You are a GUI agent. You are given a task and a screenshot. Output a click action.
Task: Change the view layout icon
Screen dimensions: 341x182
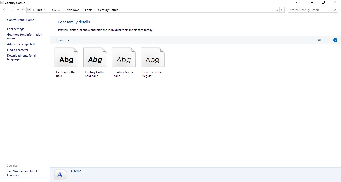click(x=320, y=40)
